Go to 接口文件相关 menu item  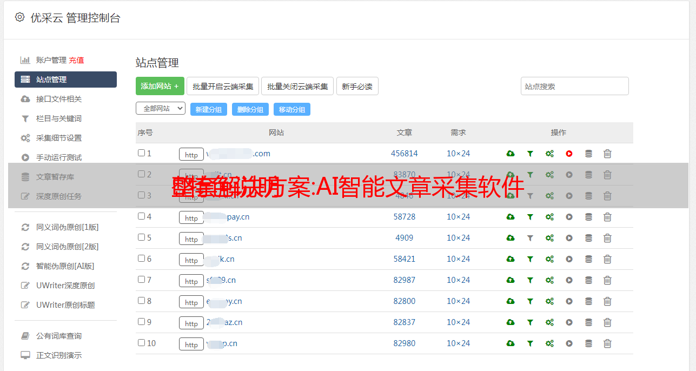tap(59, 99)
